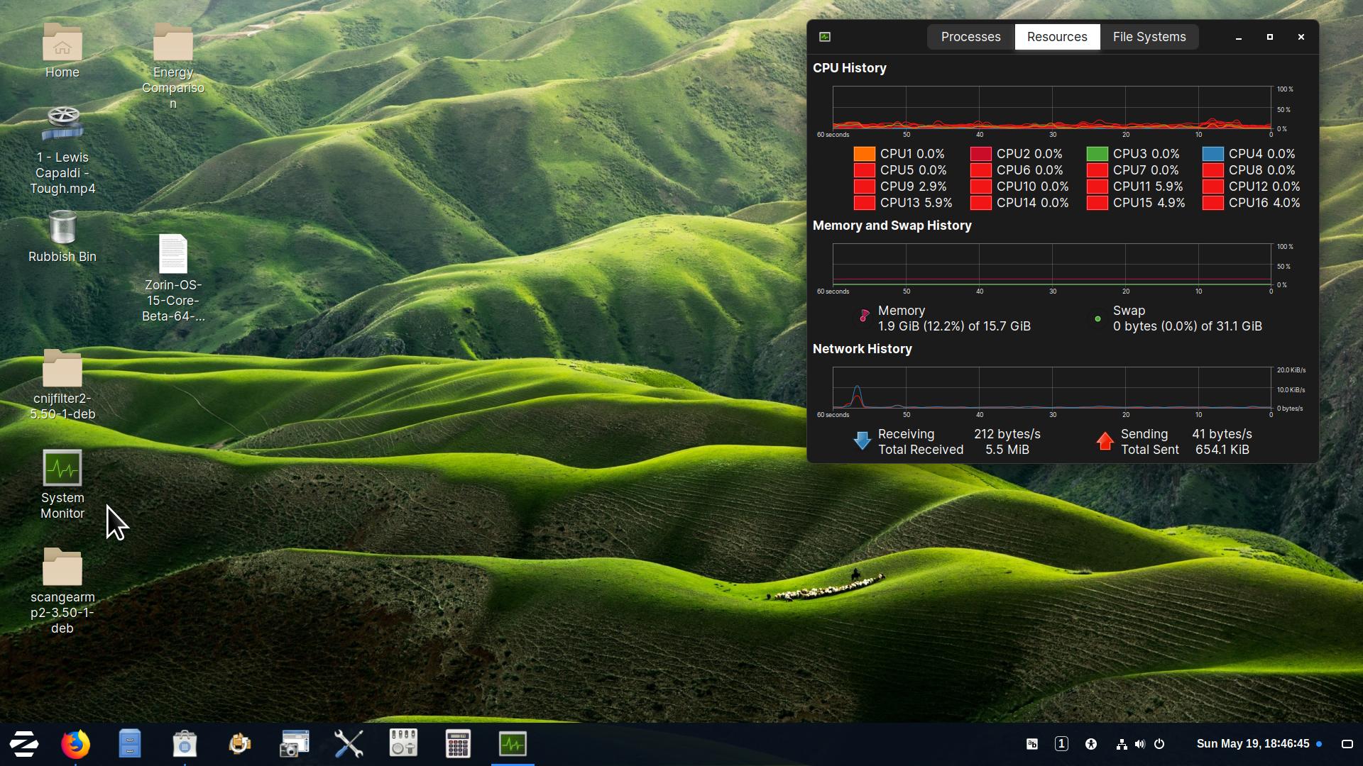Click the Receiving blue down-arrow icon
The width and height of the screenshot is (1363, 766).
tap(862, 441)
